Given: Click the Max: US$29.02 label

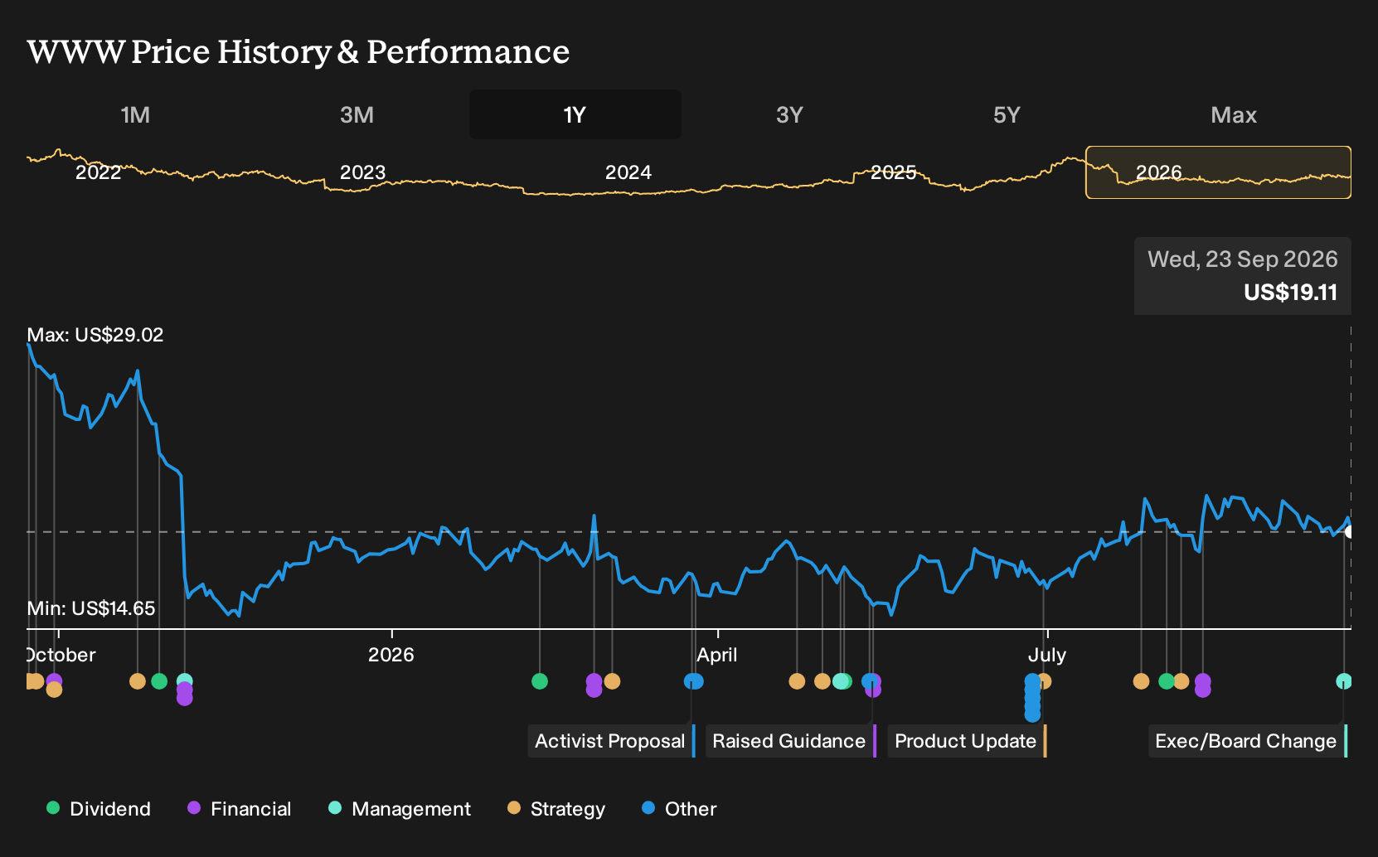Looking at the screenshot, I should click(95, 335).
